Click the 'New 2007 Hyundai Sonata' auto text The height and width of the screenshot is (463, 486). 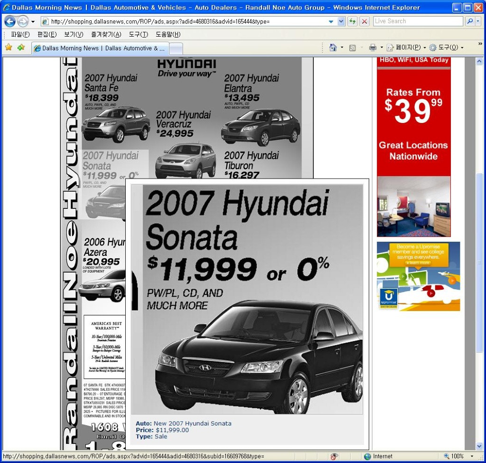click(x=193, y=423)
